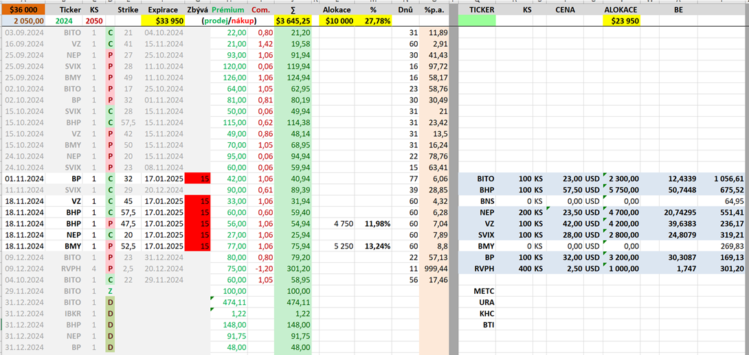Select the Z type cell dated 29.11.2024
The height and width of the screenshot is (355, 749).
(x=110, y=291)
